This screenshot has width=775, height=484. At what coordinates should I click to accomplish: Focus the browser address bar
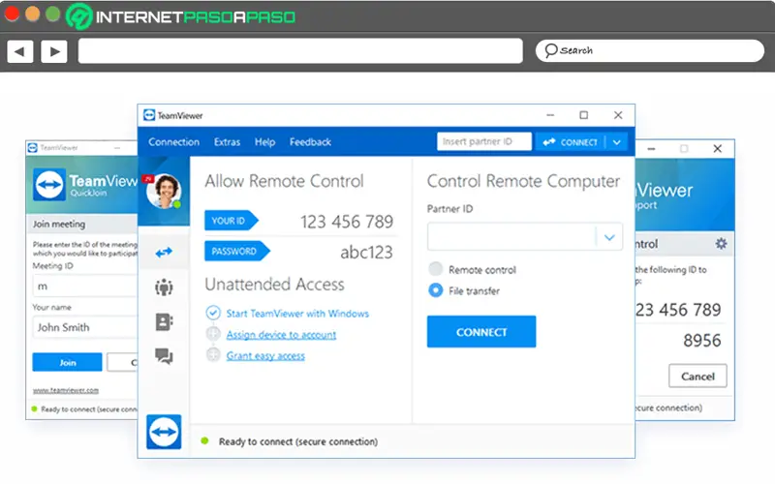tap(300, 51)
